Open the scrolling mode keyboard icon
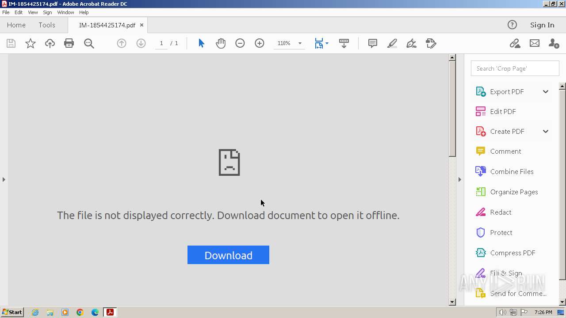 point(344,43)
